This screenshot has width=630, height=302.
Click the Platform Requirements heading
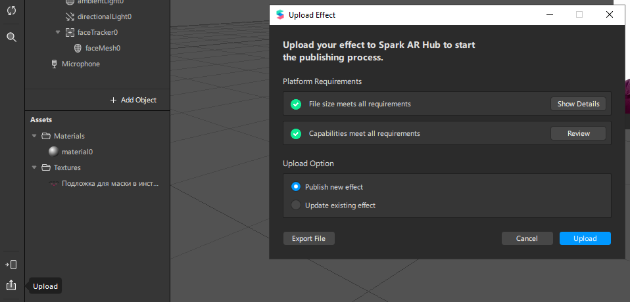click(x=322, y=81)
